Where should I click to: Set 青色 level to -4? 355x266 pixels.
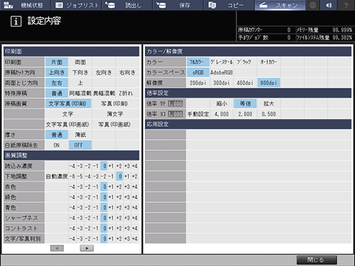72,208
